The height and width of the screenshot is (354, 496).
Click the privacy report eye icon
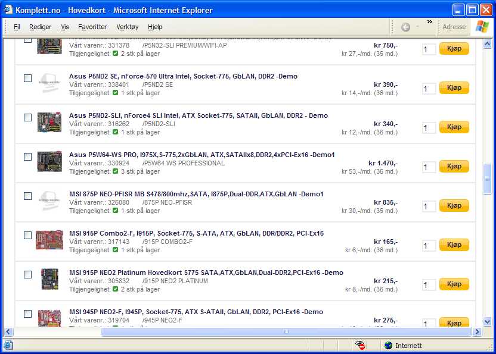tap(360, 345)
